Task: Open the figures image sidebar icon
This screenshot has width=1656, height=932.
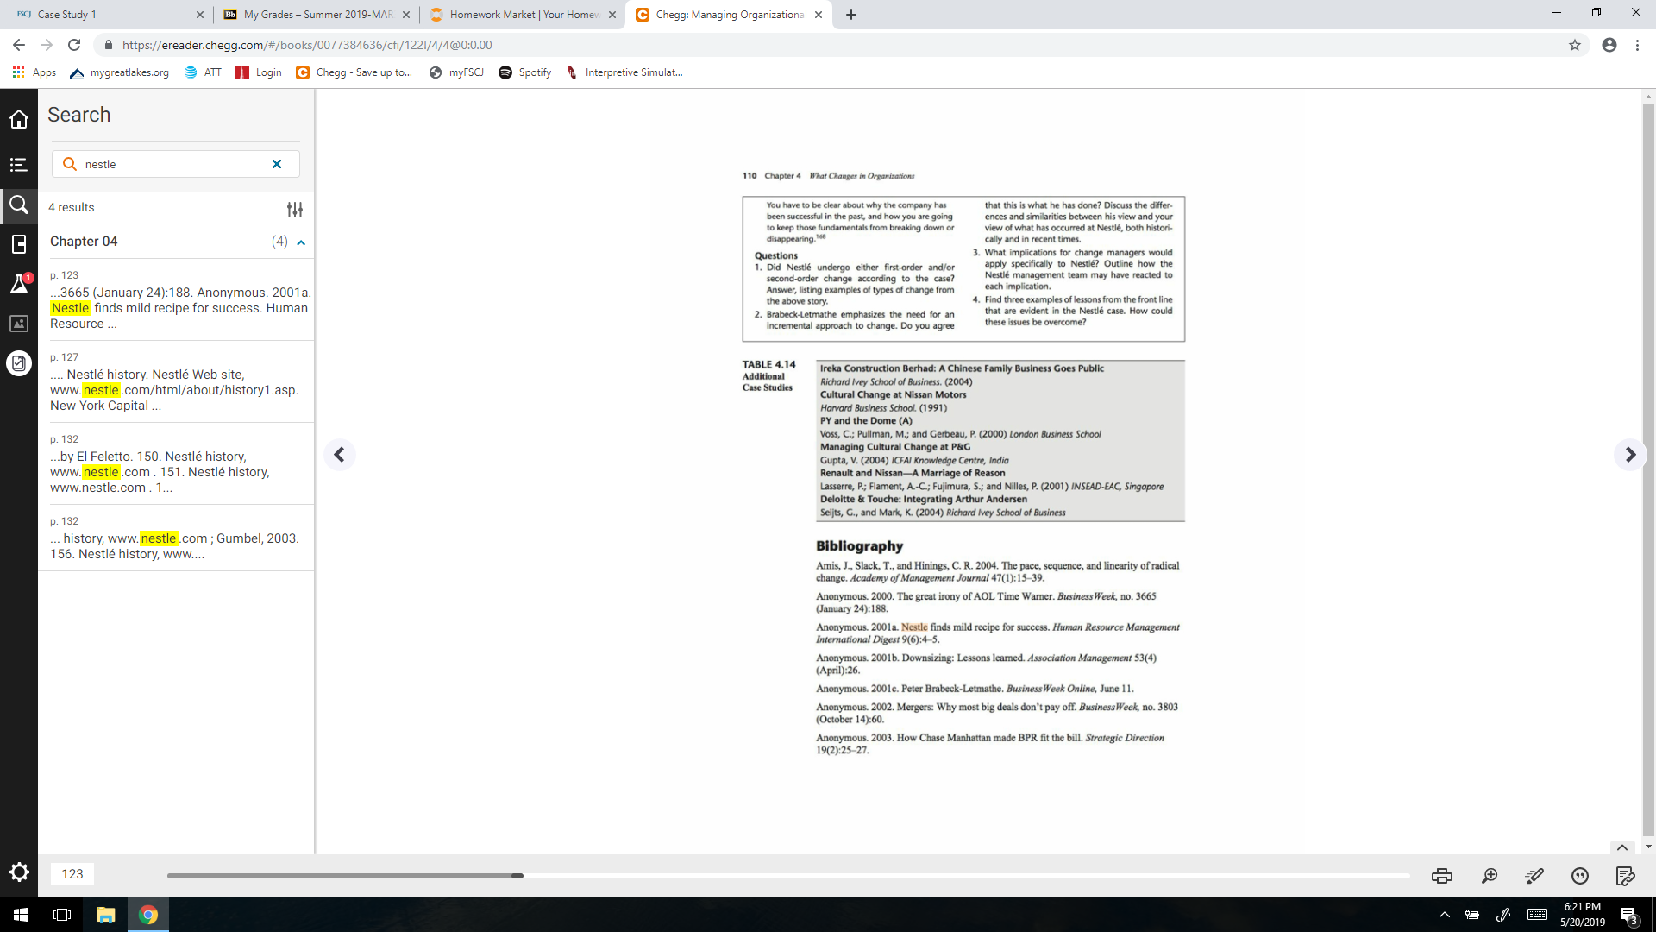Action: tap(19, 324)
